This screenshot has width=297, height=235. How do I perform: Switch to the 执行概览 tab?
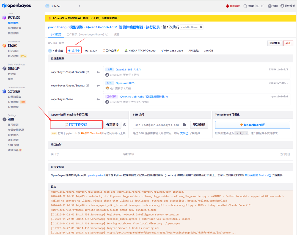coord(56,34)
